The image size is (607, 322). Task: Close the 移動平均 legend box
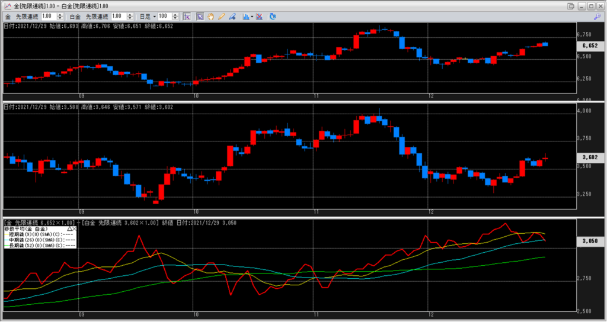[x=74, y=228]
